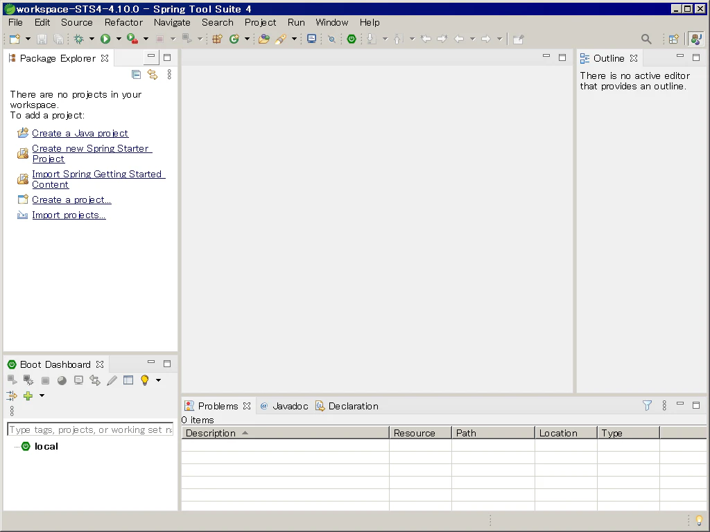Click the Problems view filter funnel icon
The height and width of the screenshot is (532, 710).
click(x=647, y=406)
